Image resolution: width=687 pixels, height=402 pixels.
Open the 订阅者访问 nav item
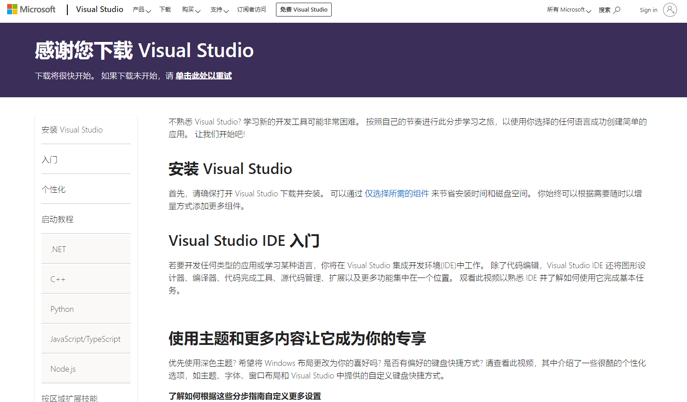[x=251, y=9]
